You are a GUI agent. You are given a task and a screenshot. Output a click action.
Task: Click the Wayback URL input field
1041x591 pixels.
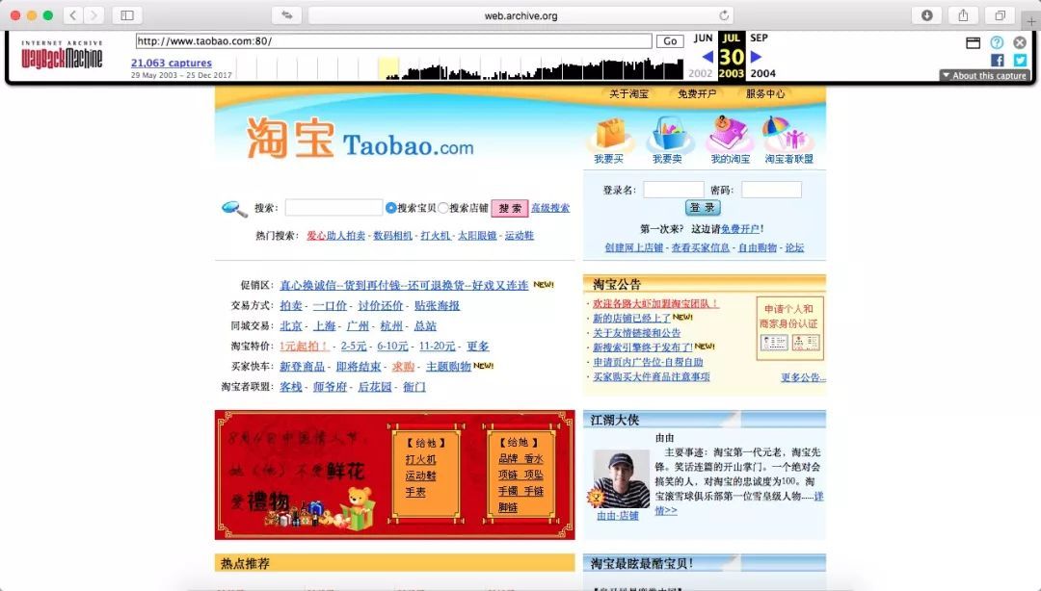(393, 41)
